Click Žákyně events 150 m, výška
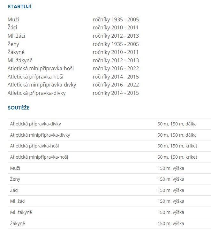Screen dimensions: 211x234 tap(170, 223)
